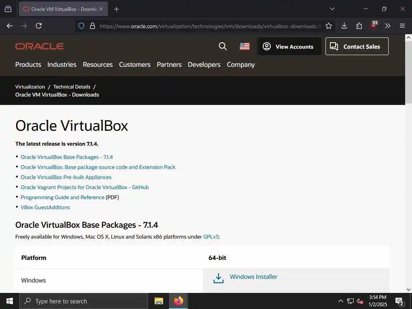
Task: Show more tools overflow chevrons
Action: pyautogui.click(x=387, y=26)
